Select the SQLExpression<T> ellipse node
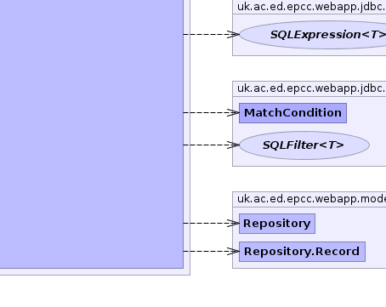386x307 pixels. [313, 35]
